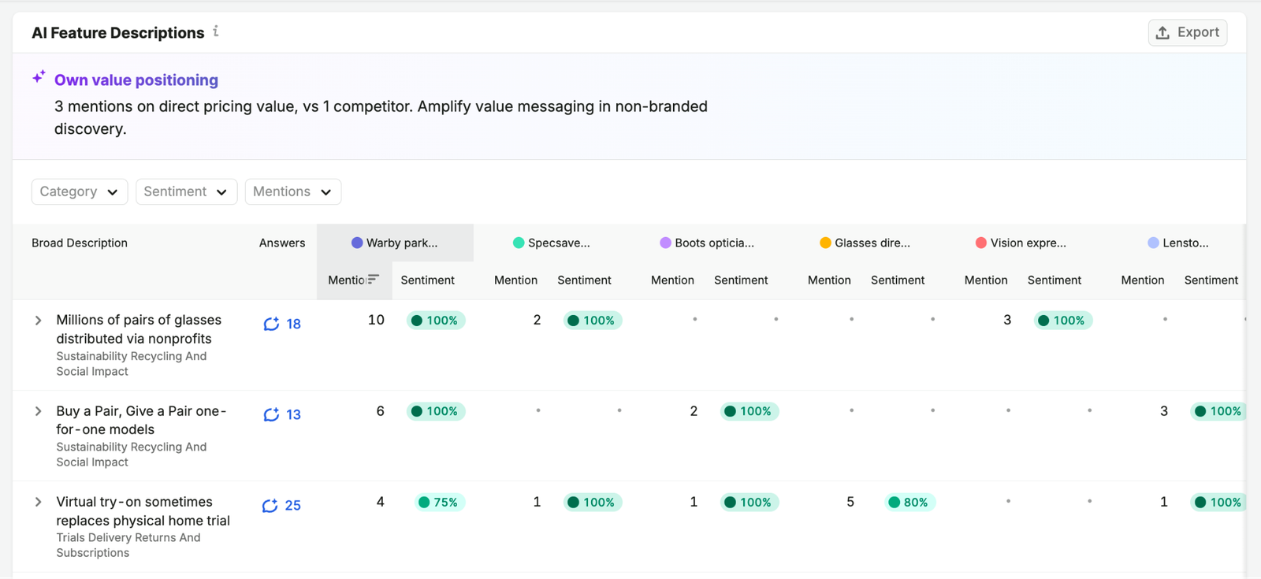Click the purple dot beside Warby Parker
1261x579 pixels.
tap(357, 243)
